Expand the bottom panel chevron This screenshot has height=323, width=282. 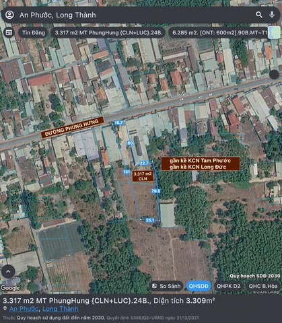pos(8,272)
